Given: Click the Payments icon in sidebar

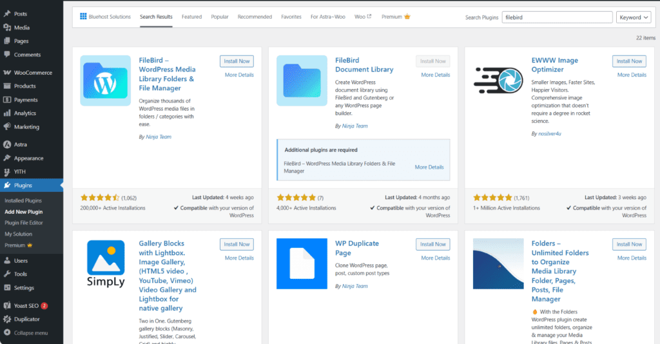Looking at the screenshot, I should [x=7, y=100].
